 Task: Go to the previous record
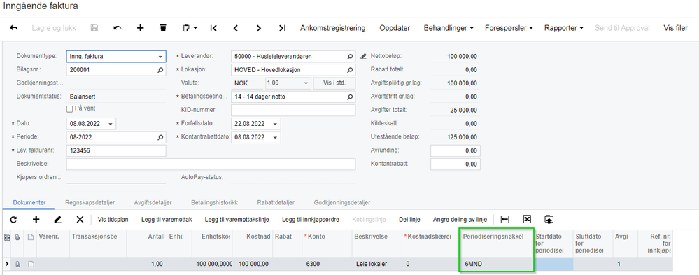click(236, 28)
